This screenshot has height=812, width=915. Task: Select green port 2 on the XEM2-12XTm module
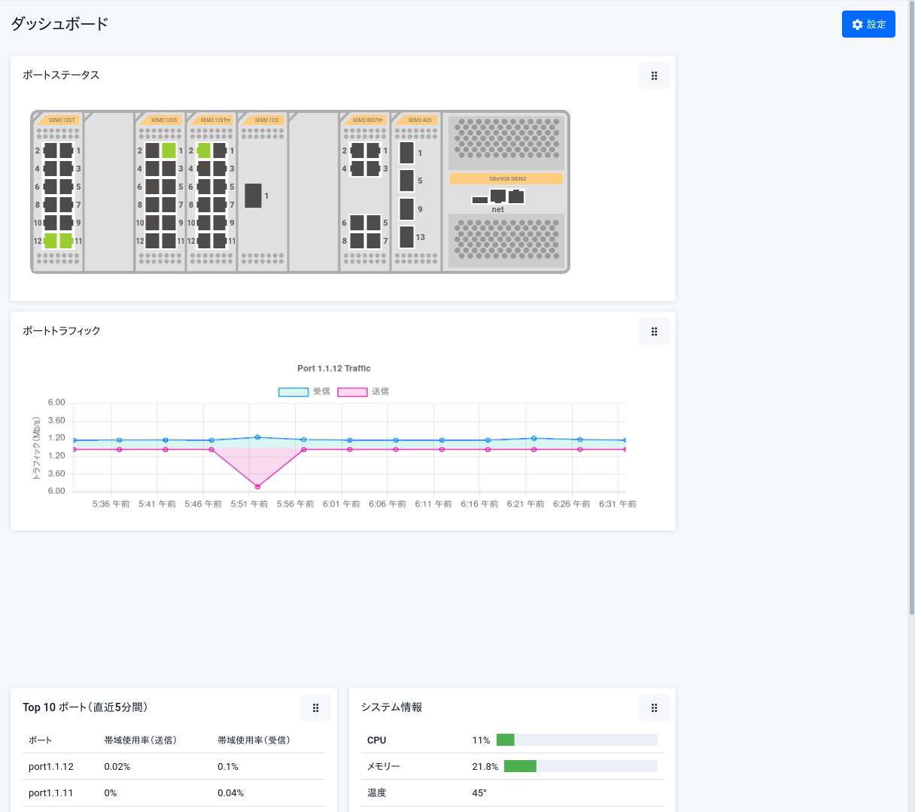[203, 151]
